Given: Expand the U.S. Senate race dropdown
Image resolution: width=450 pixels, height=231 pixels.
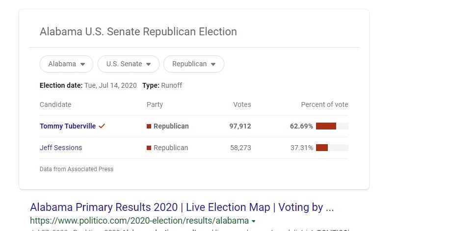Looking at the screenshot, I should pos(128,64).
